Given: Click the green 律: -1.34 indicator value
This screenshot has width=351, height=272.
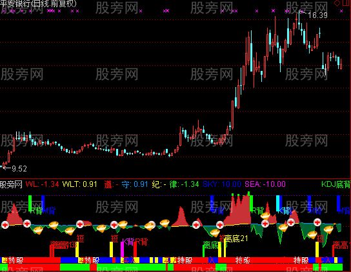Looking at the screenshot, I should coord(184,184).
